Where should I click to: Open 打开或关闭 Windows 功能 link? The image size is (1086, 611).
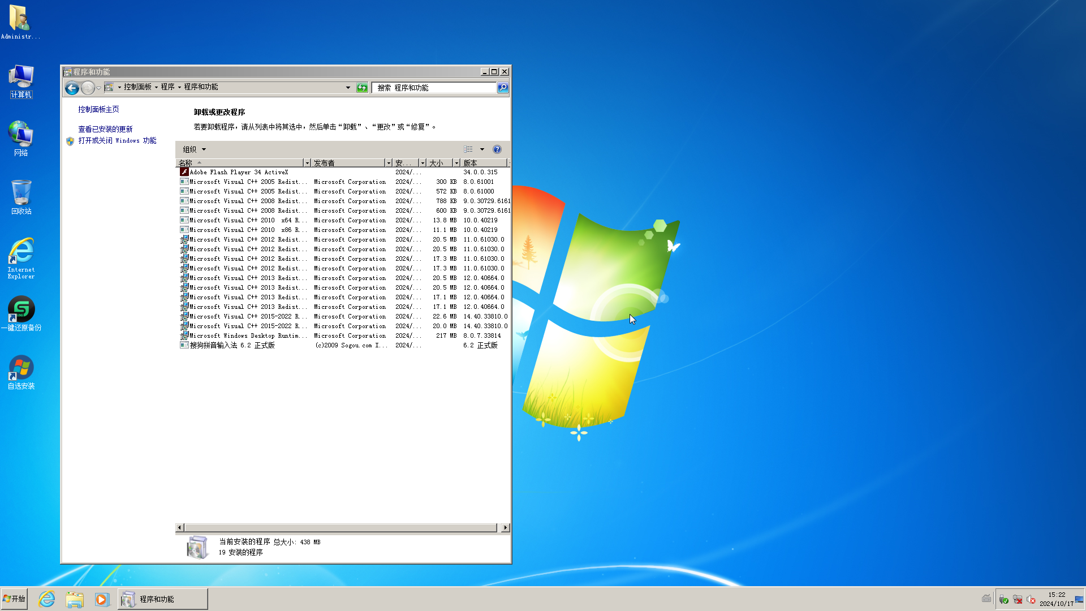pyautogui.click(x=117, y=140)
